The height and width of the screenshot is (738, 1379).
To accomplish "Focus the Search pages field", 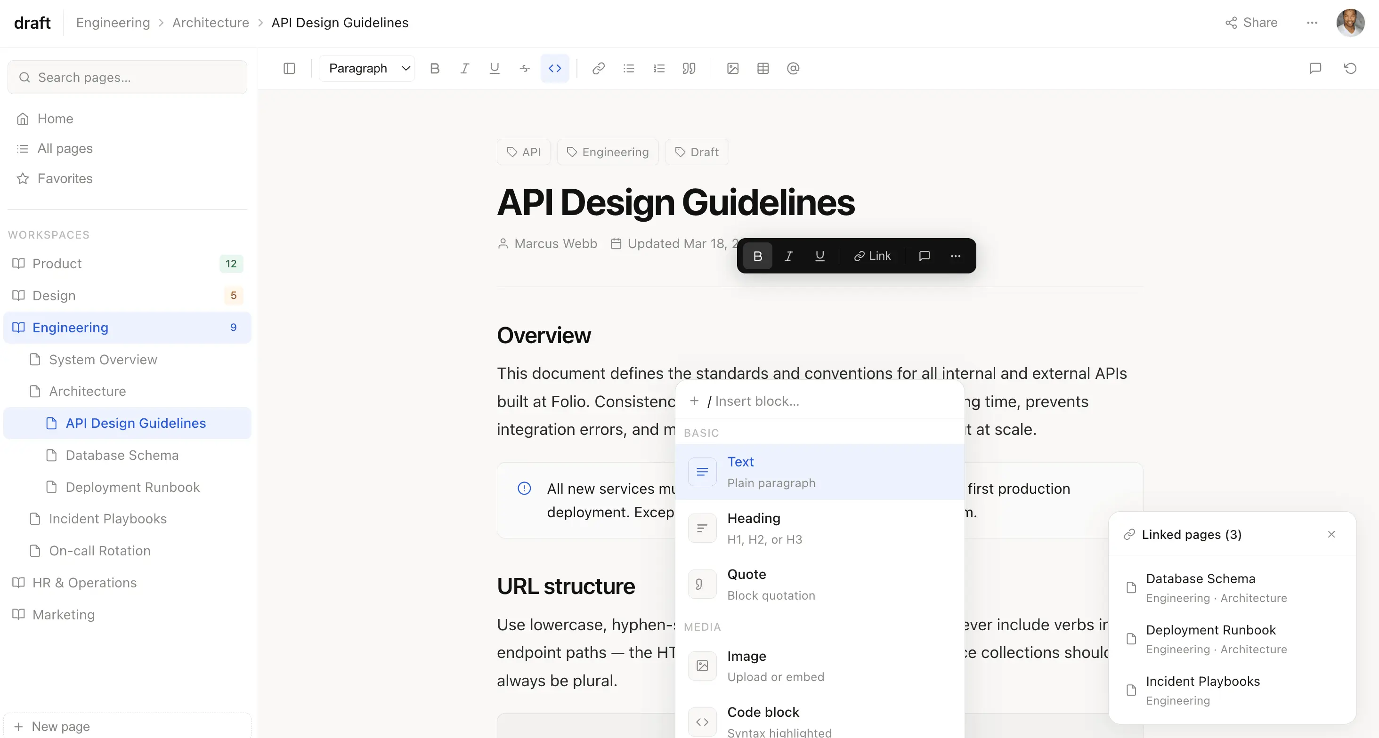I will tap(128, 78).
